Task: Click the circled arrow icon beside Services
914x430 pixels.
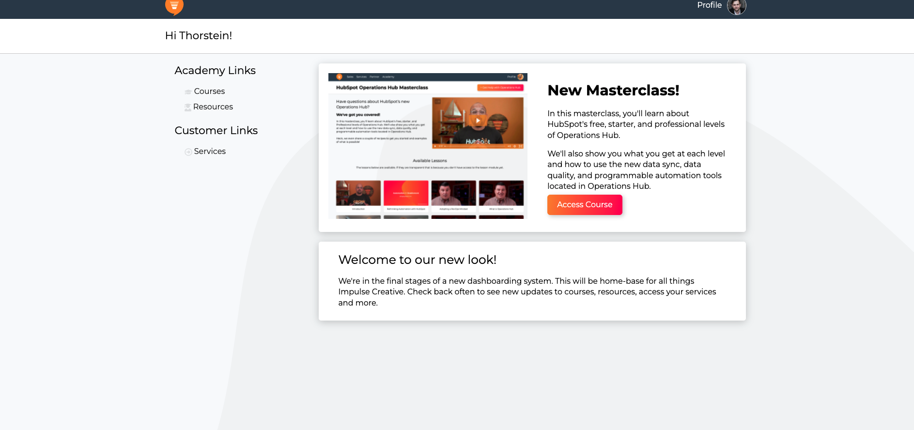Action: tap(188, 152)
